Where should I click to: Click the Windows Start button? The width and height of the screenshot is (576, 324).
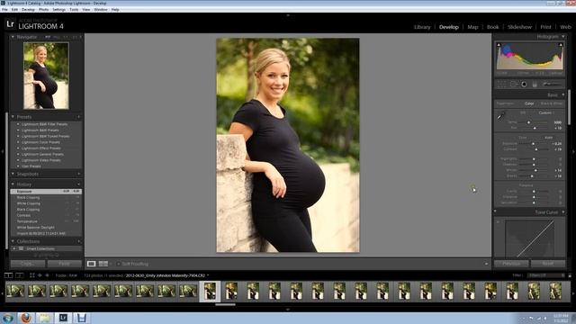tap(8, 318)
